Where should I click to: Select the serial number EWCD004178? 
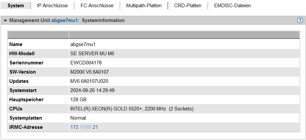click(86, 63)
